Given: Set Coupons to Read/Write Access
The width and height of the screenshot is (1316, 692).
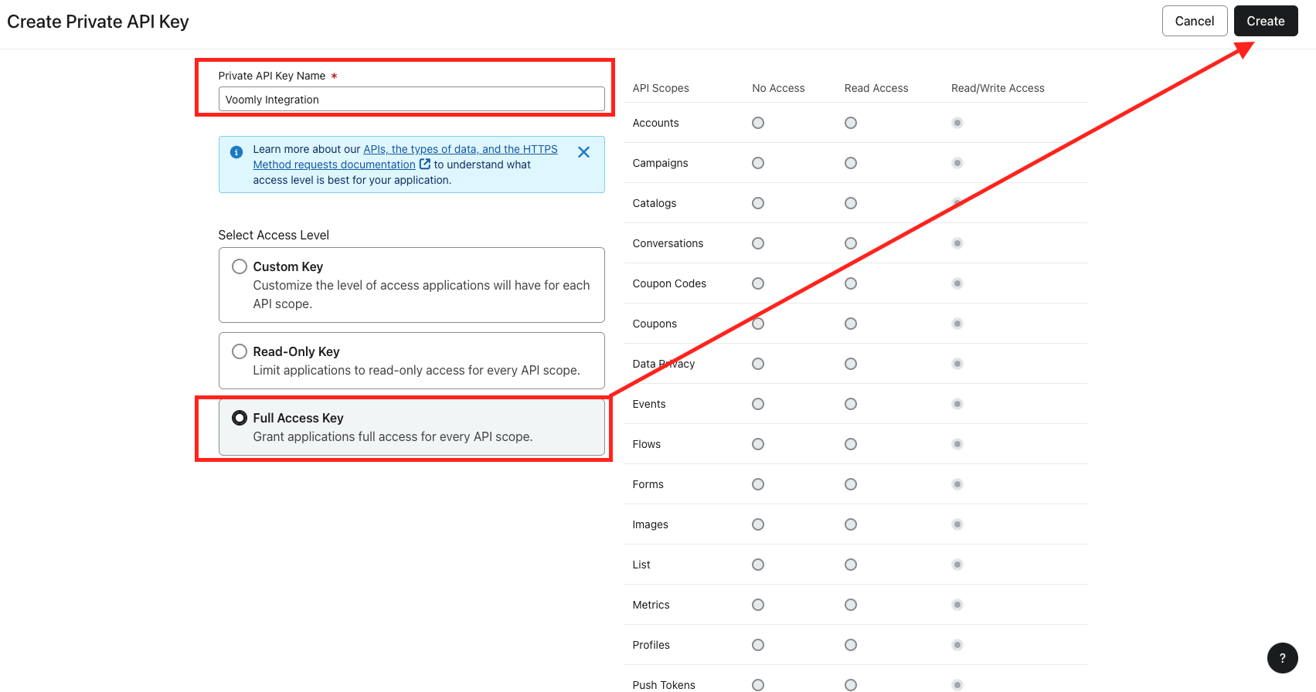Looking at the screenshot, I should [957, 324].
